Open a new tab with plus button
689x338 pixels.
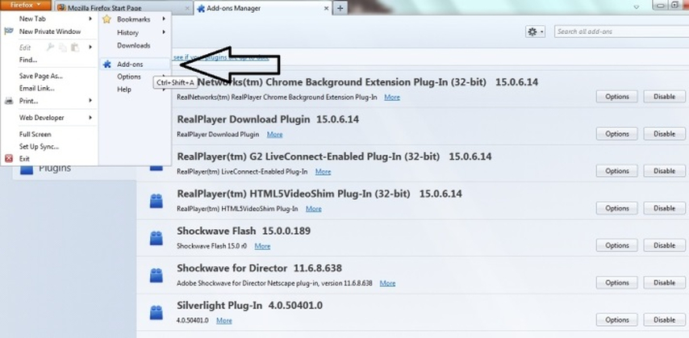tap(340, 8)
